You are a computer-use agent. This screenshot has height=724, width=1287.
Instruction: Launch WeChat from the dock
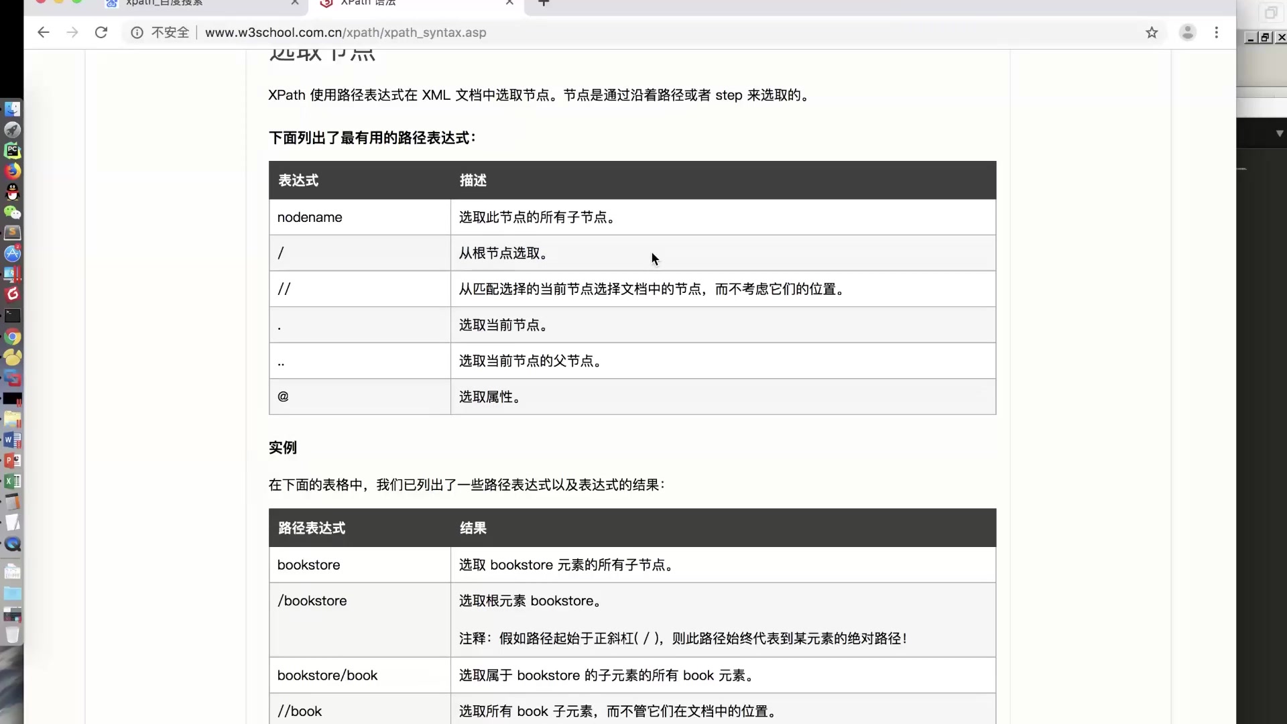[13, 213]
